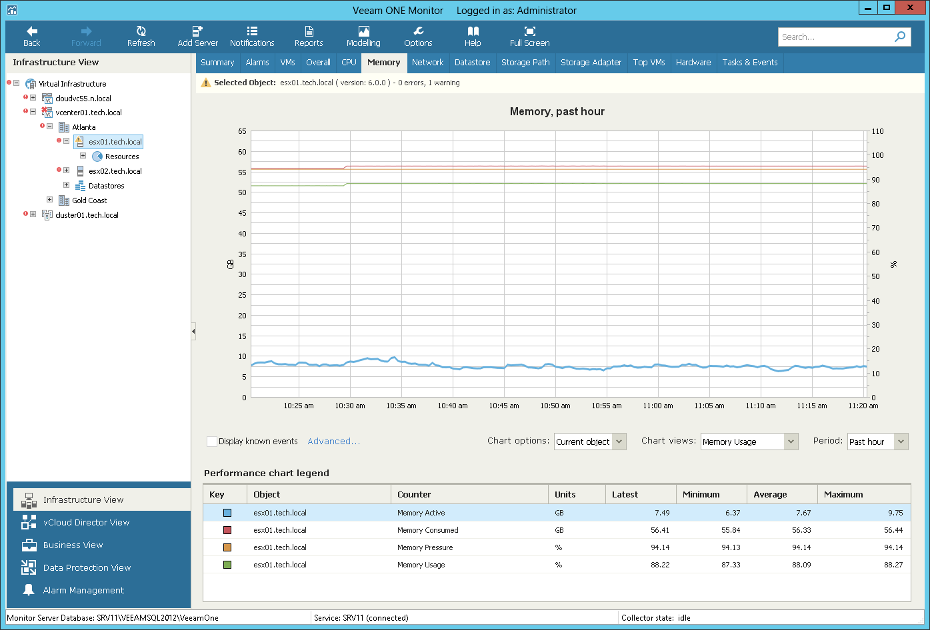This screenshot has width=930, height=630.
Task: Switch to the CPU tab
Action: (349, 63)
